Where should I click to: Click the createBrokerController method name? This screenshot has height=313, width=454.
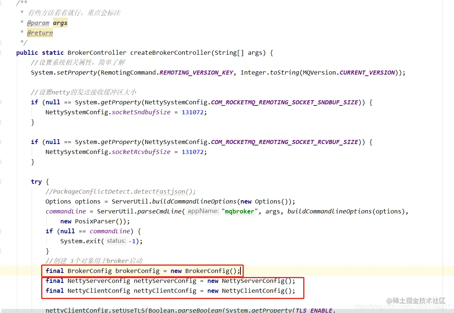coord(171,53)
